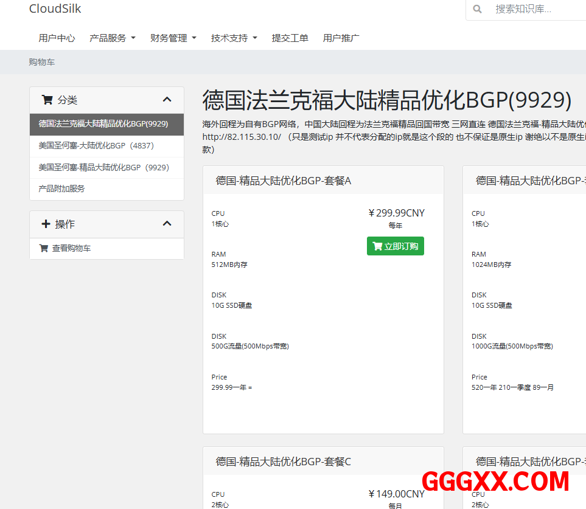Open the 产品服务 dropdown menu

[x=113, y=38]
